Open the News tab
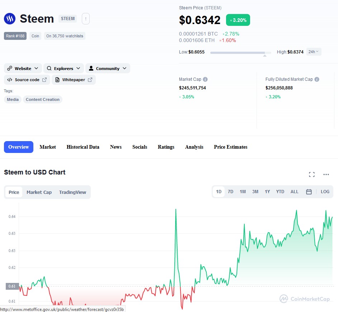Image resolution: width=338 pixels, height=312 pixels. pyautogui.click(x=116, y=147)
